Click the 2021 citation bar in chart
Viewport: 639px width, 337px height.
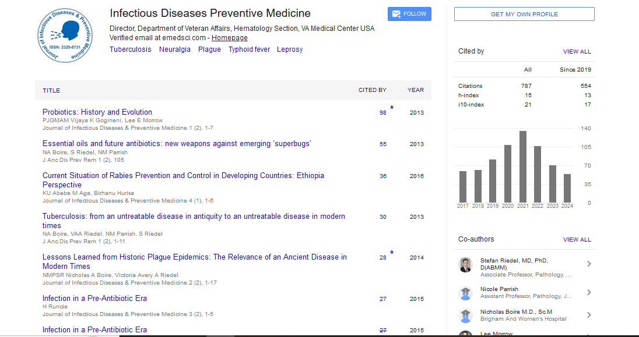point(523,166)
